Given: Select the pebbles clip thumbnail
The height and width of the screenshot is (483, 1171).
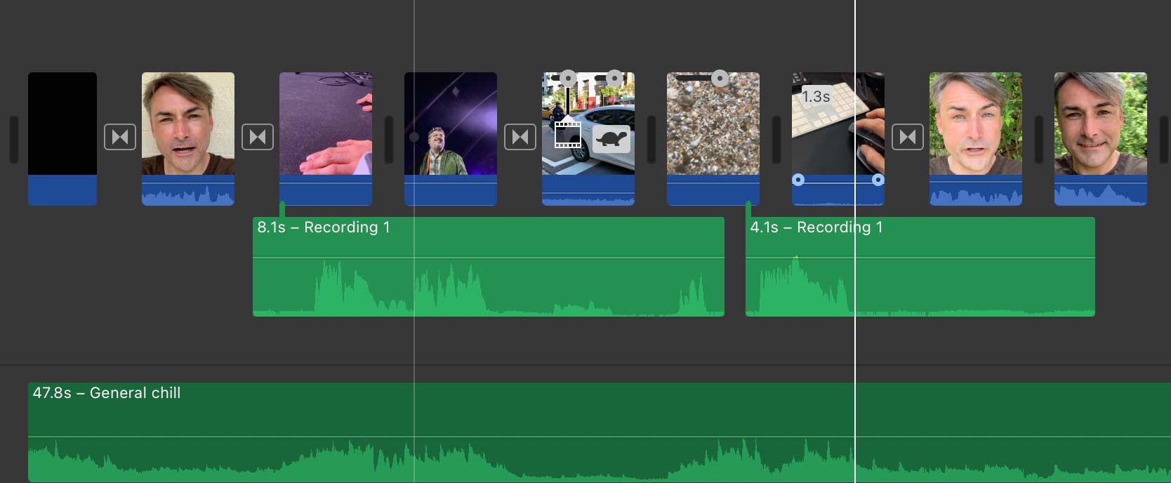Looking at the screenshot, I should tap(713, 124).
